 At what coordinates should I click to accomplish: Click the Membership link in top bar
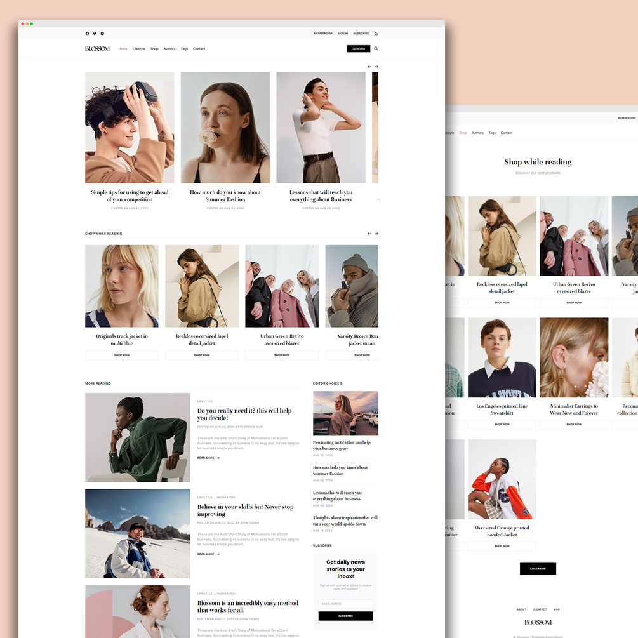click(x=323, y=34)
